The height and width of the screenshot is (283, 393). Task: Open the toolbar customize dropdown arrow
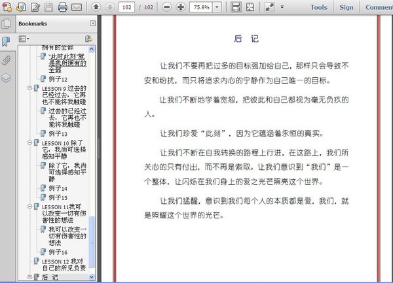282,7
